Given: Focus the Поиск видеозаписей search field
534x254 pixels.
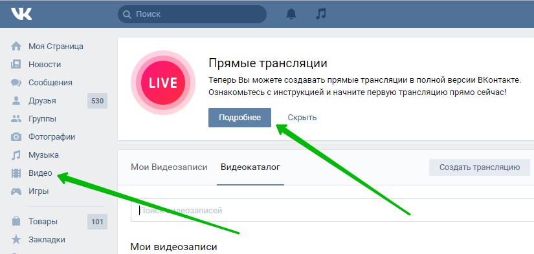Looking at the screenshot, I should [x=333, y=211].
